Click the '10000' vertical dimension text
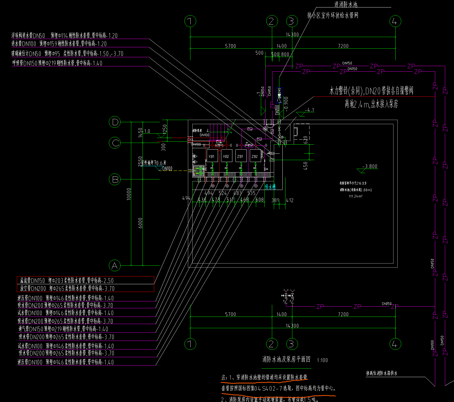Viewport: 454px width, 402px height. pos(128,194)
